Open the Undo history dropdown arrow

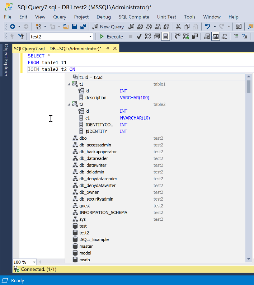215,27
